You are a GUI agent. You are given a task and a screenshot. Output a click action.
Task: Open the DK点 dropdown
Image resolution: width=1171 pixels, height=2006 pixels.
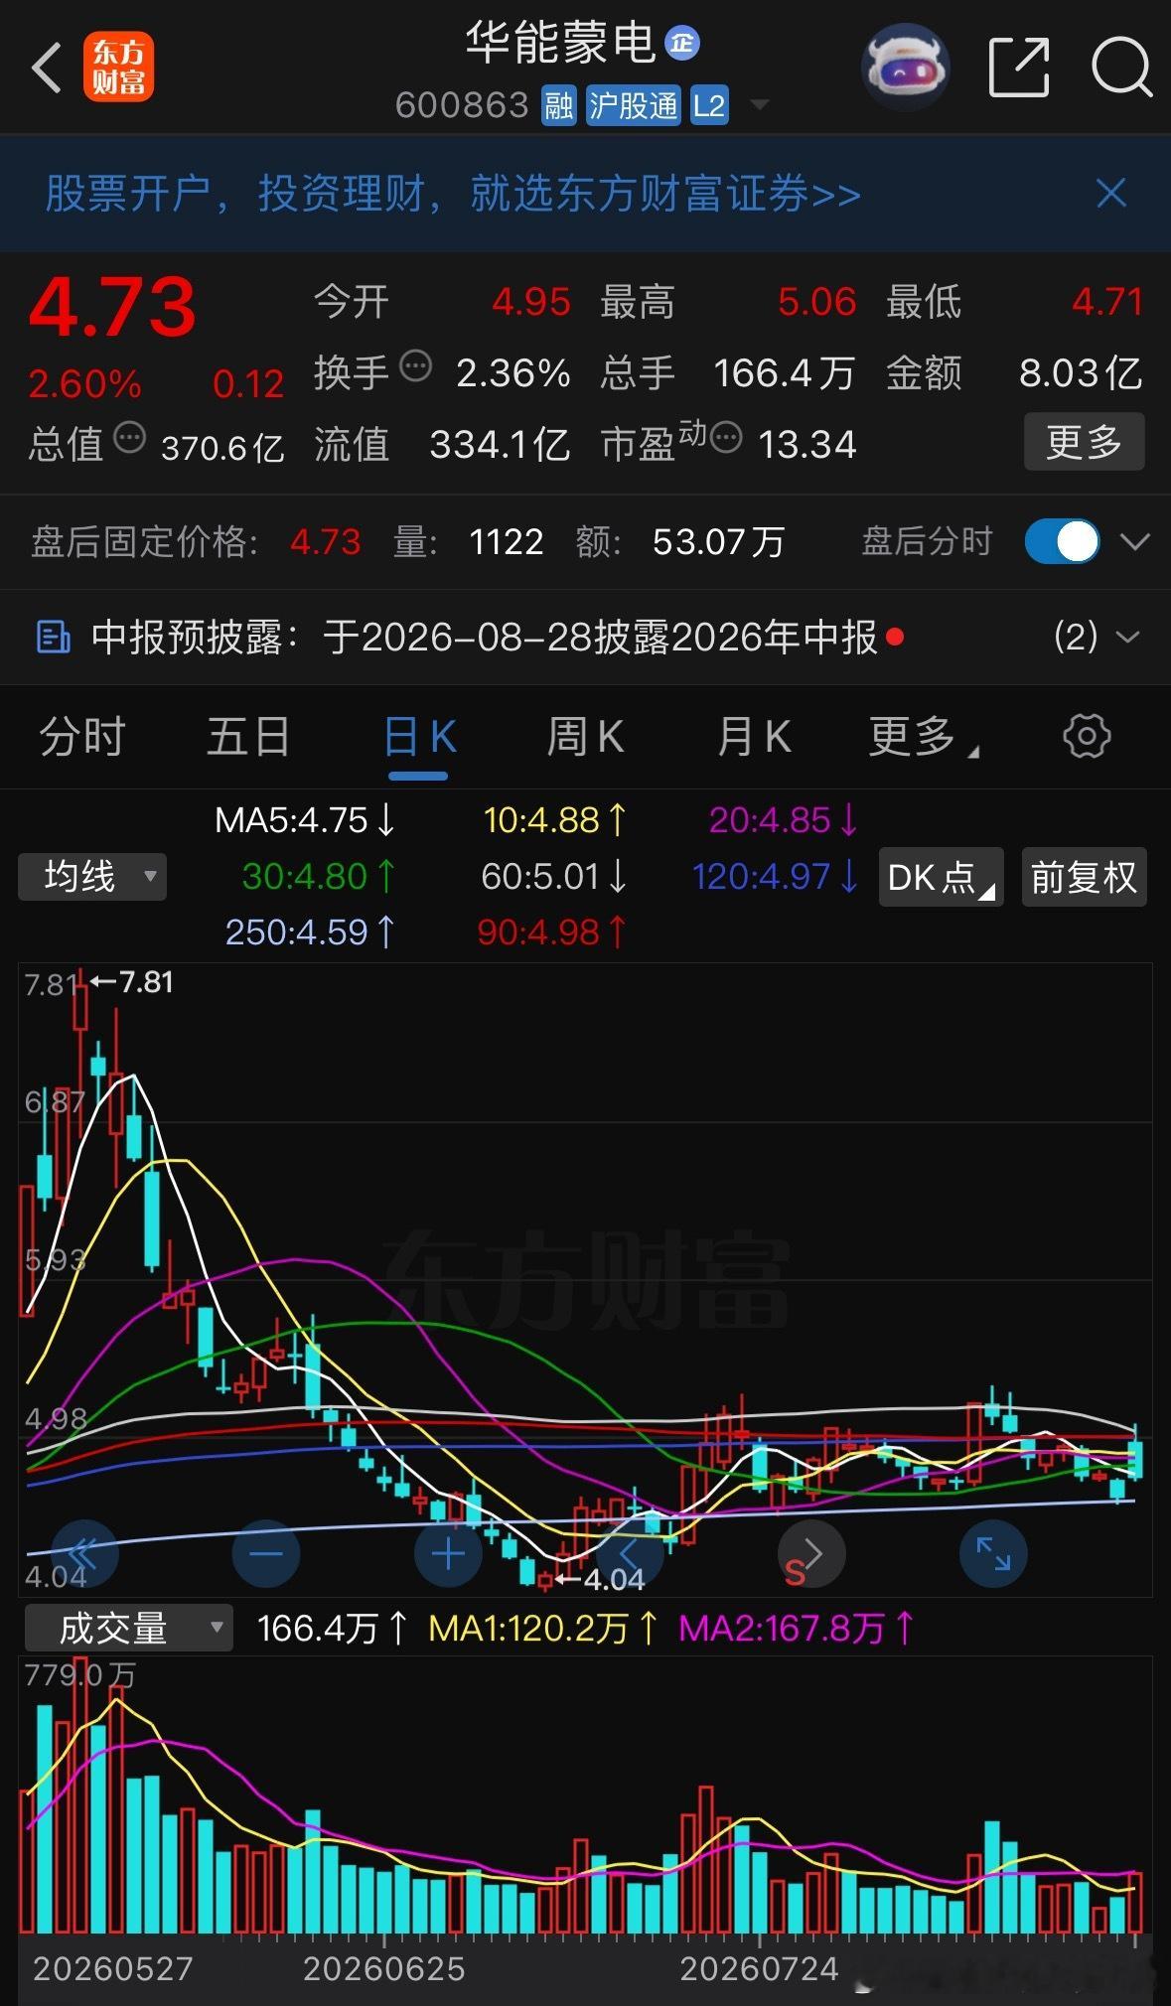[941, 877]
